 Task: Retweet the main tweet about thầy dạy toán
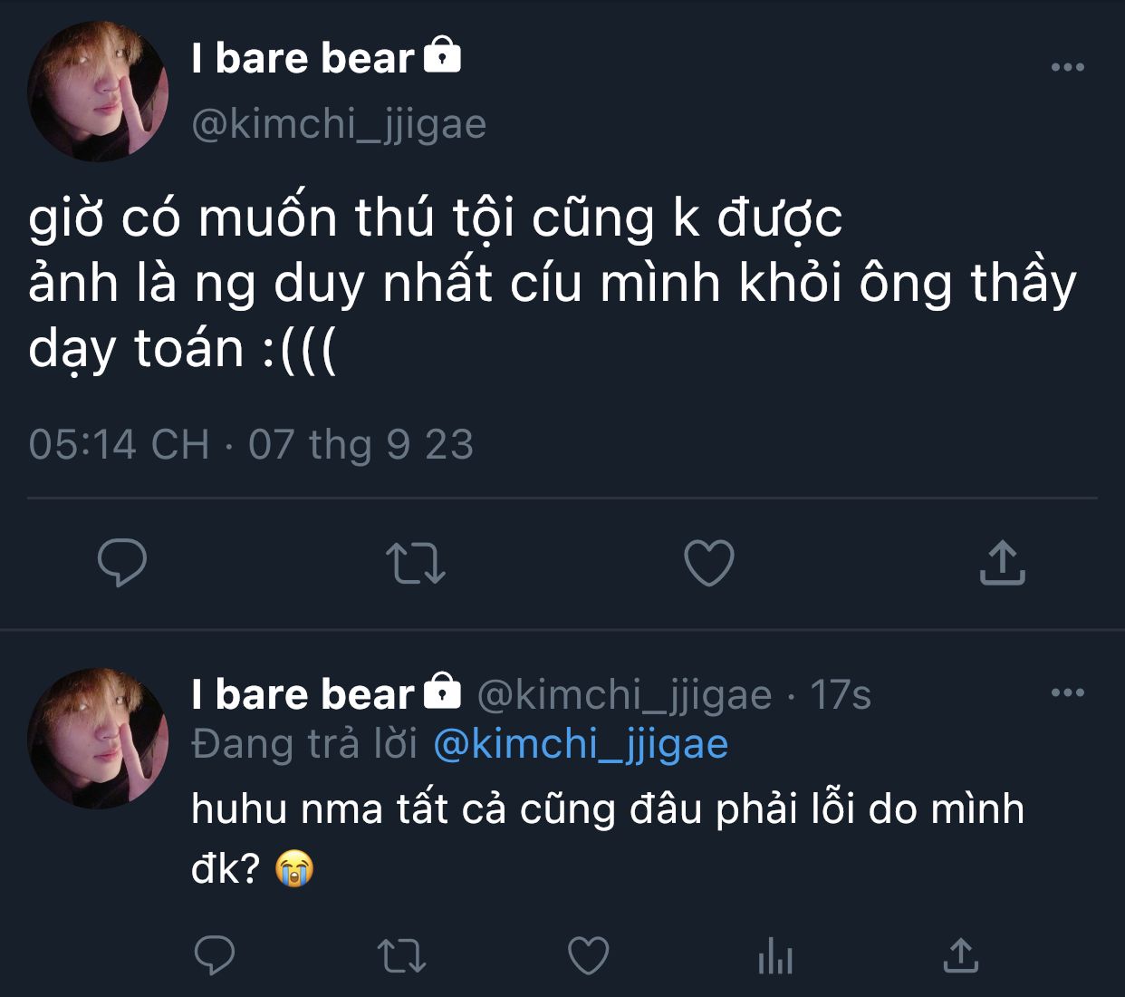[x=415, y=562]
